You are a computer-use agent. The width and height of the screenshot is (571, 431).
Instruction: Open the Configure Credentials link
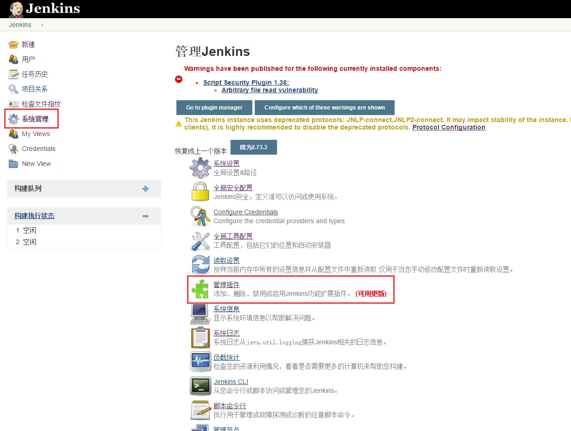tap(246, 212)
